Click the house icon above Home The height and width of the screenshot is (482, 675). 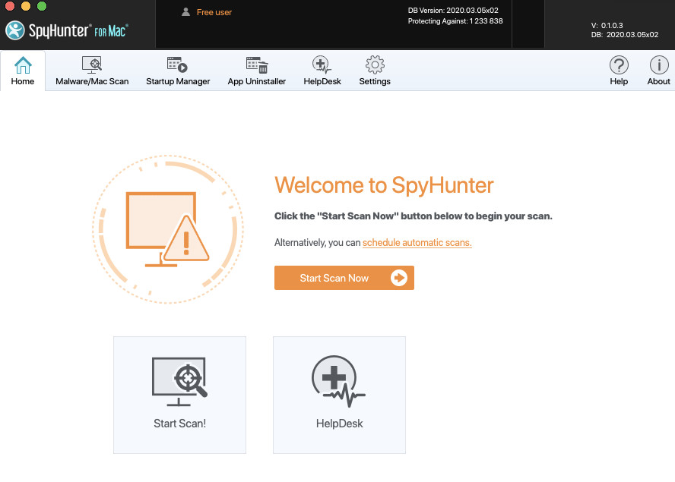(x=23, y=65)
